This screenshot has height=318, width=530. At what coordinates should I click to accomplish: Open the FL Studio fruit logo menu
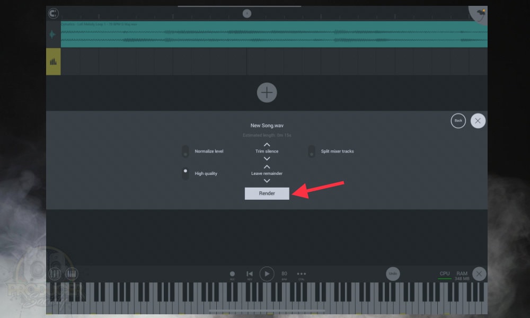480,13
